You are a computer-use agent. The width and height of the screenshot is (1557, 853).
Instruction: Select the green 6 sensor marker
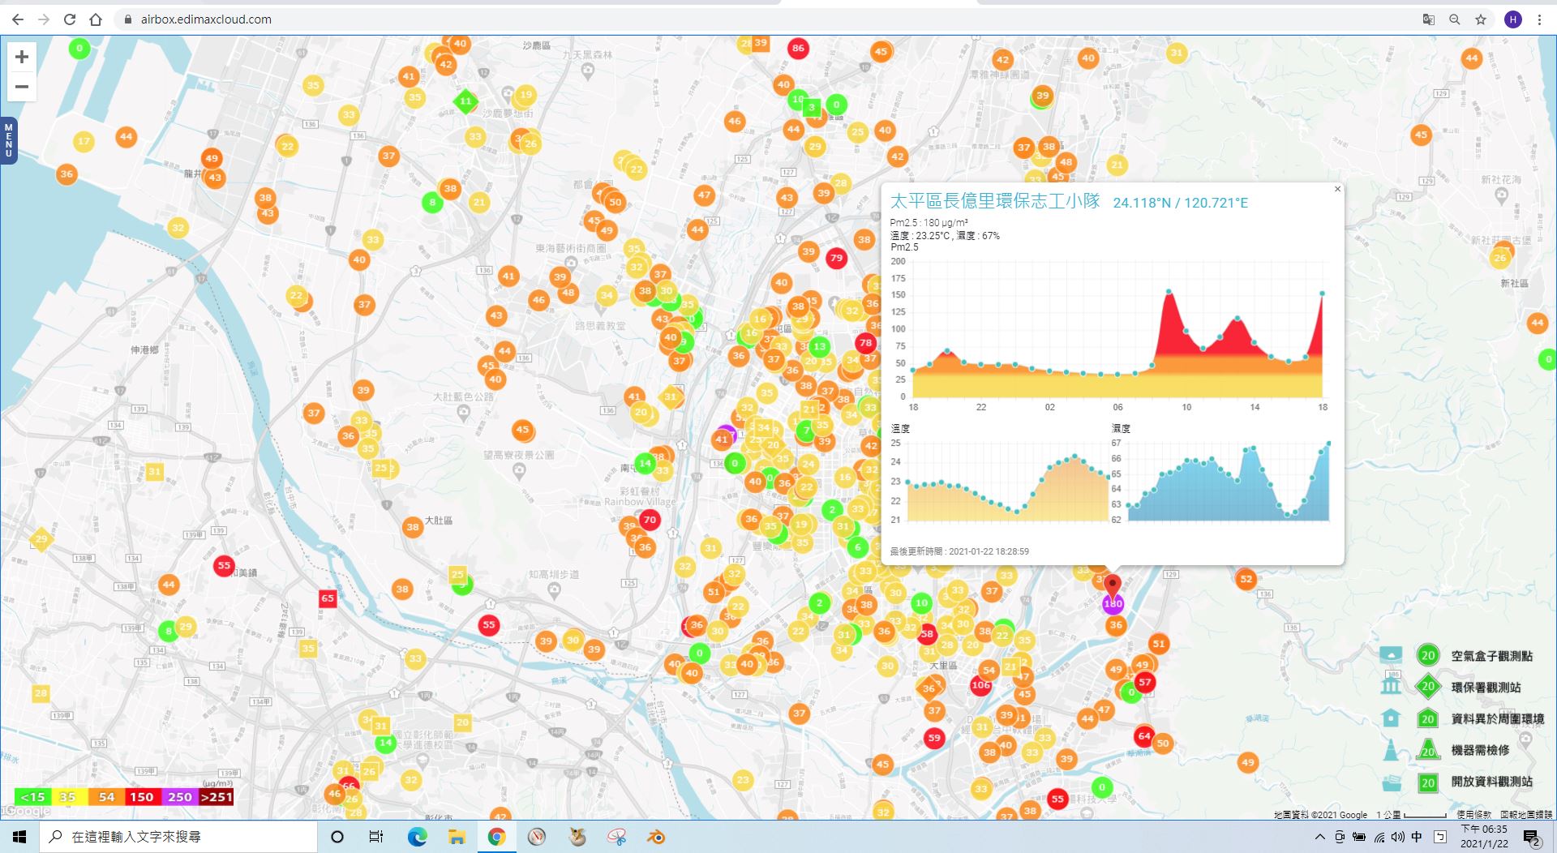tap(858, 547)
